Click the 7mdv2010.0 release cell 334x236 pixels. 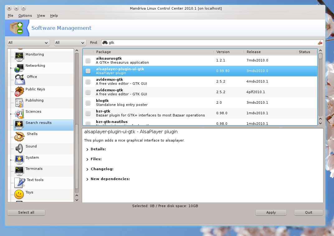click(x=257, y=60)
